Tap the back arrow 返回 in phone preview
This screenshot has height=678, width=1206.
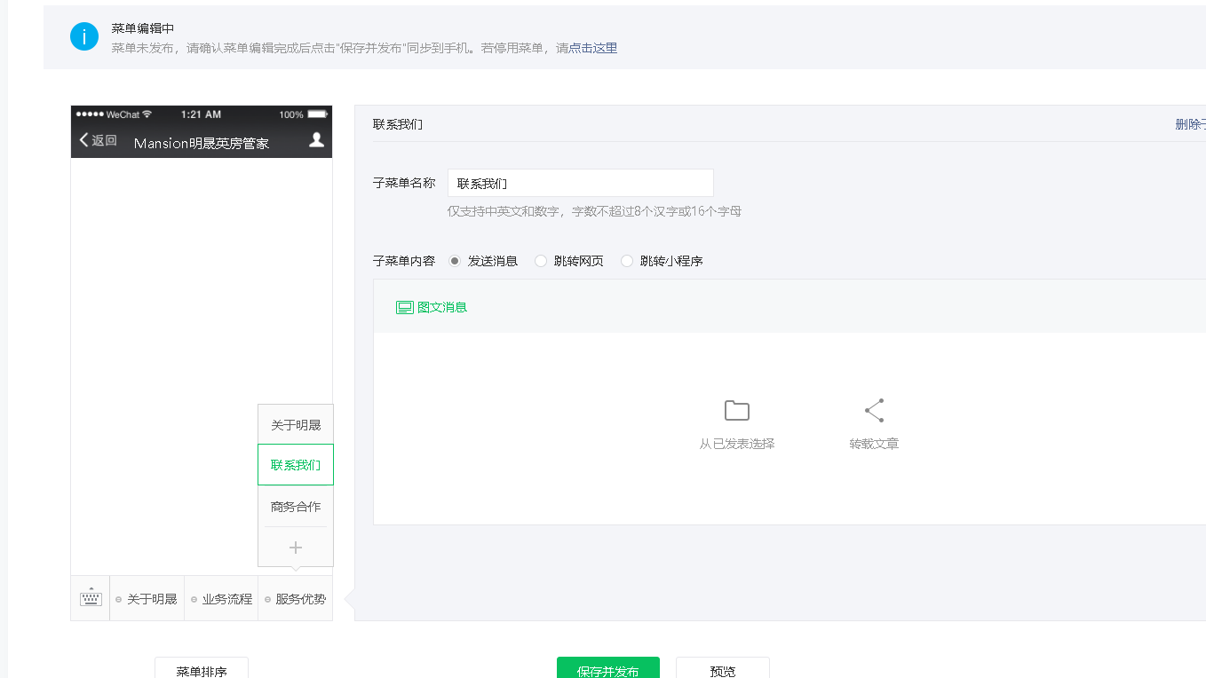[98, 140]
